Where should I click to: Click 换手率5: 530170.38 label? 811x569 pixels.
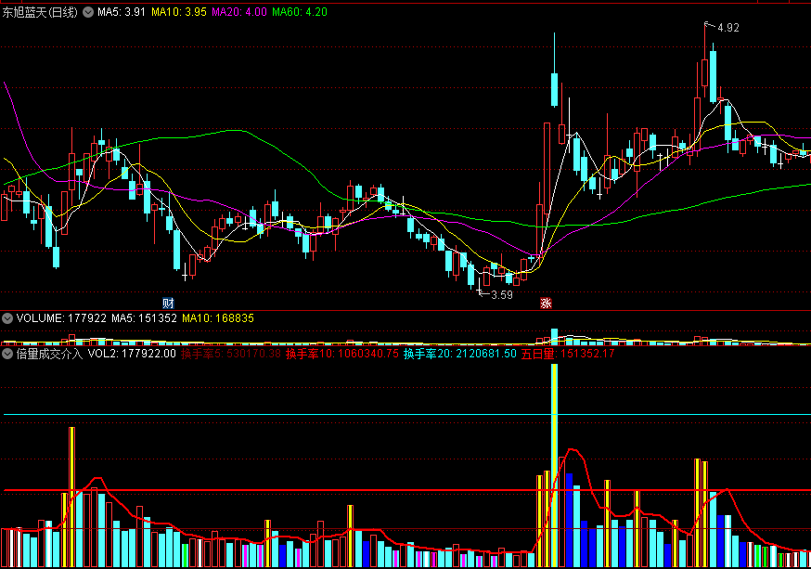tap(231, 354)
